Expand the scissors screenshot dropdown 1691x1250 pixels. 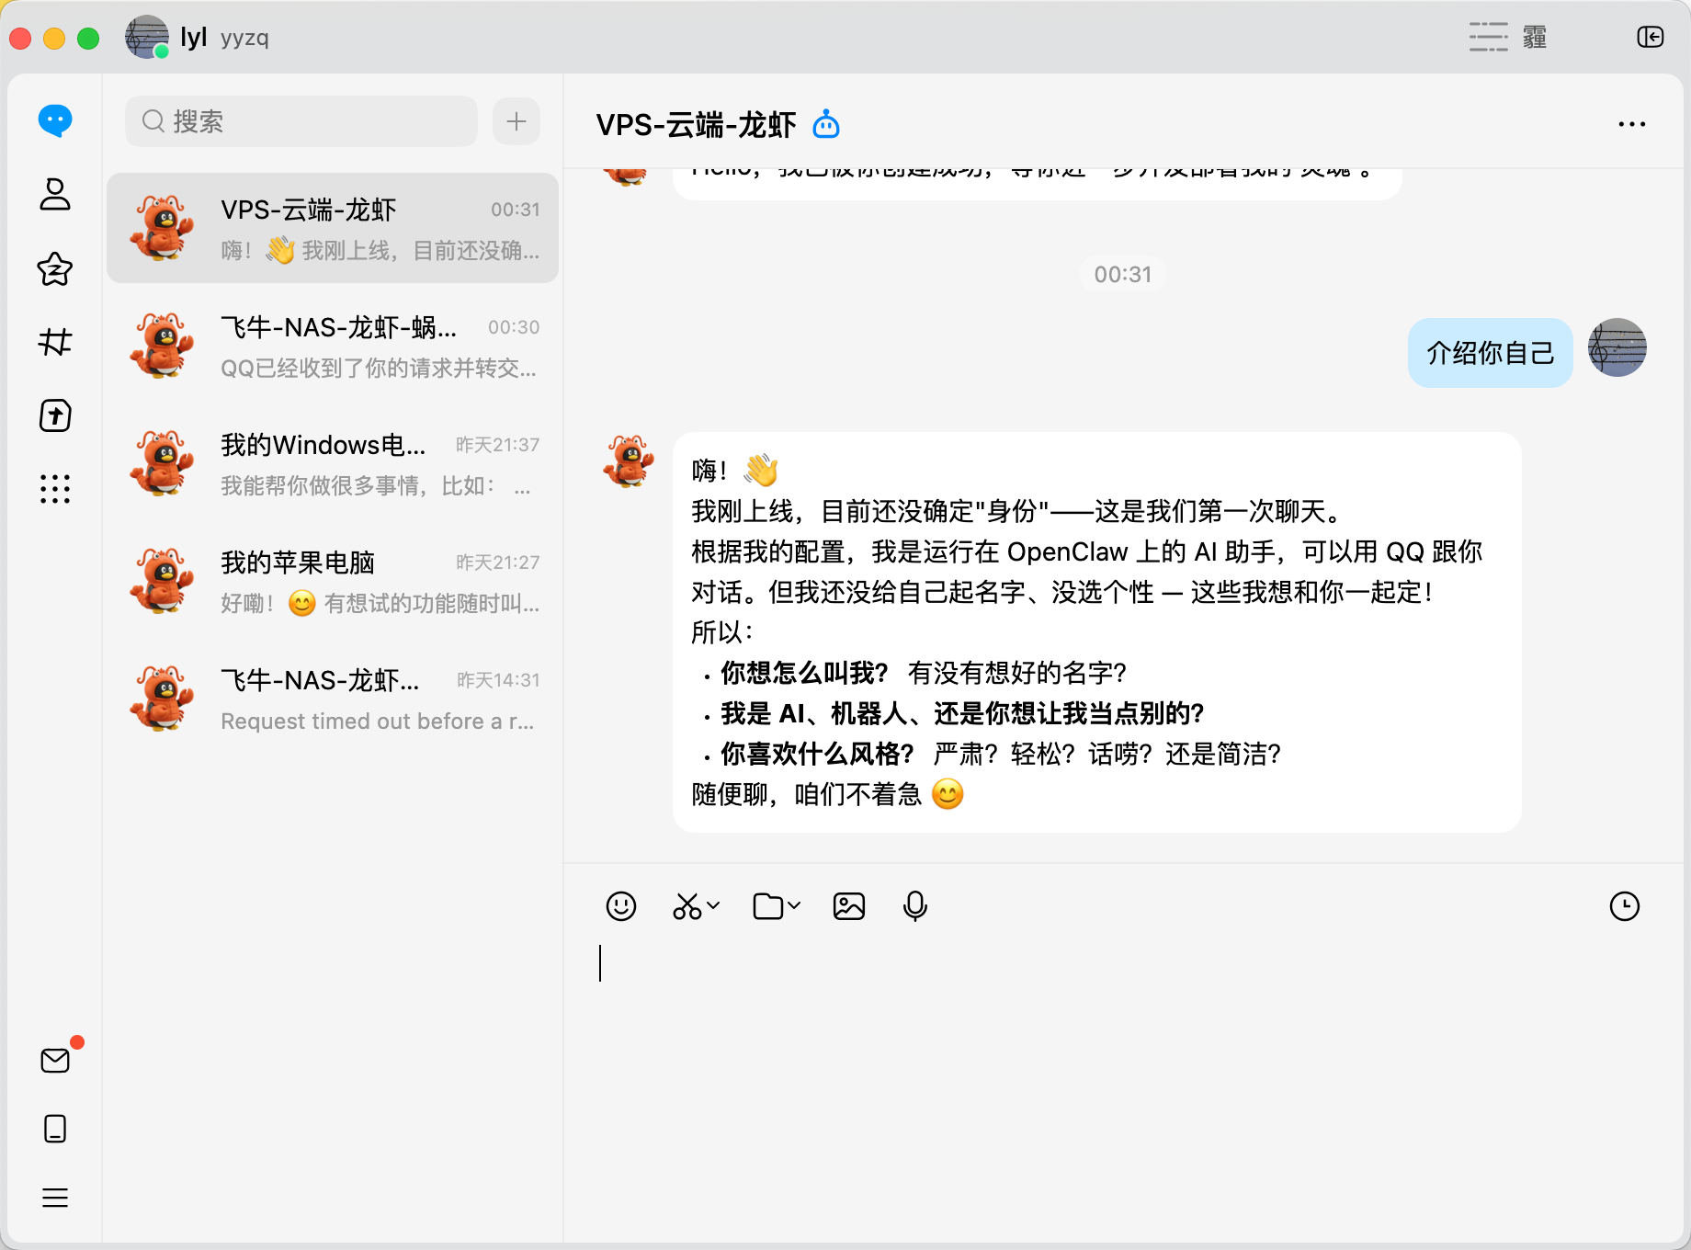[712, 906]
